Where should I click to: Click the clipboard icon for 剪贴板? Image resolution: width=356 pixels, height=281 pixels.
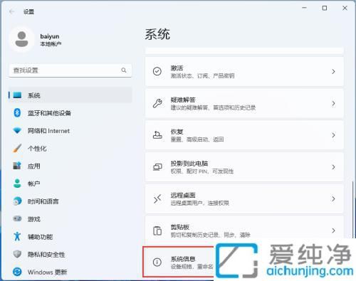[157, 230]
